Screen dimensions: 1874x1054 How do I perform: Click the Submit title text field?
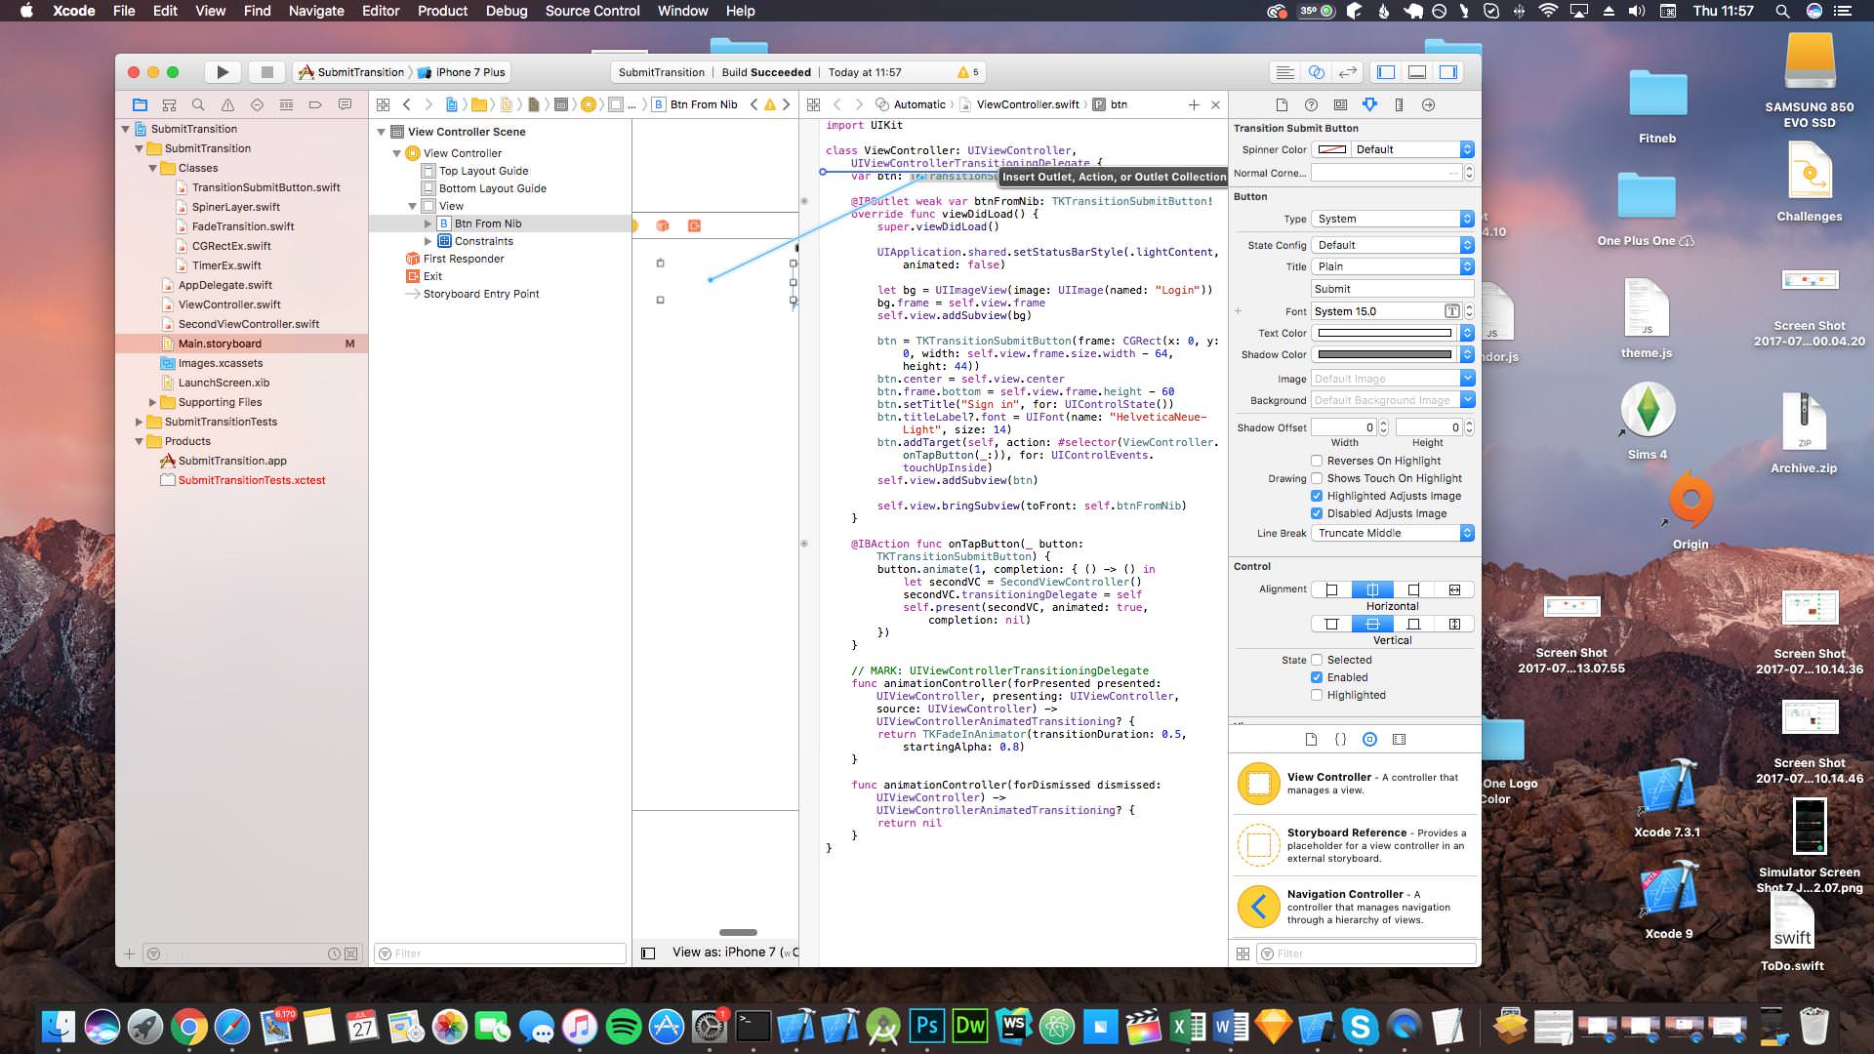1392,289
